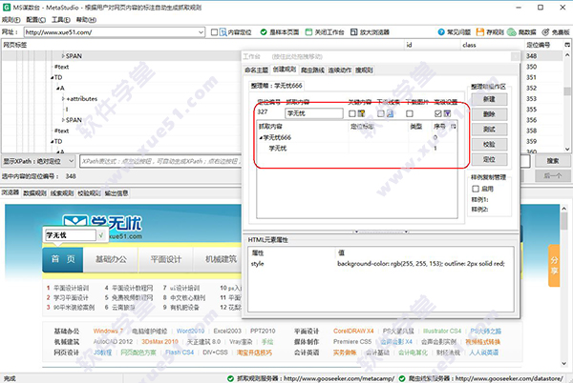Image resolution: width=573 pixels, height=383 pixels.
Task: Click the advanced settings icon beside 高级设置 checkbox
Action: pos(447,113)
